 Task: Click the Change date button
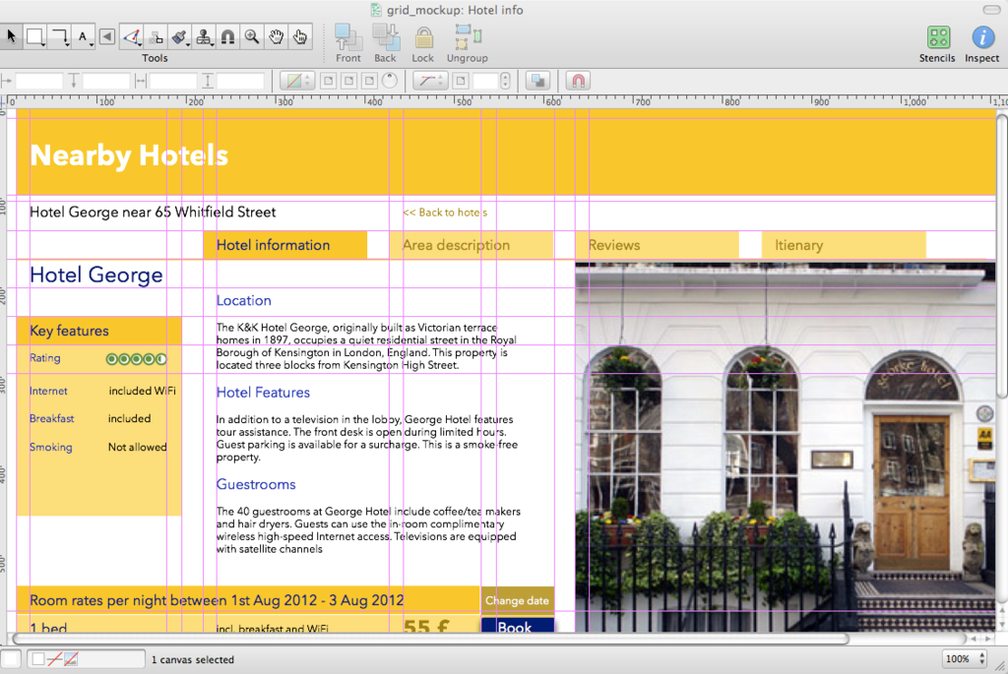point(518,600)
